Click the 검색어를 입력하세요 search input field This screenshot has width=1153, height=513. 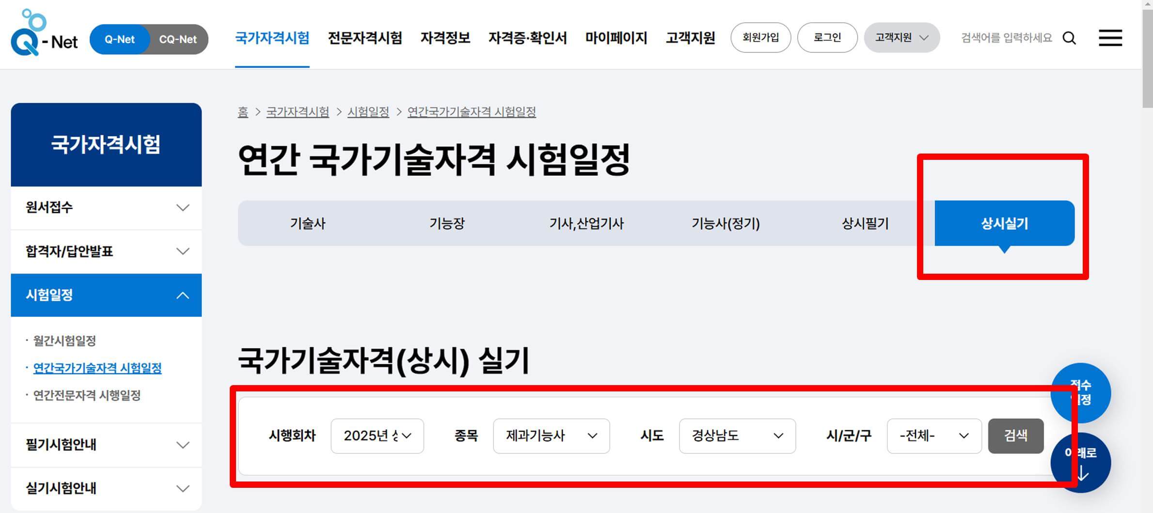coord(1007,38)
